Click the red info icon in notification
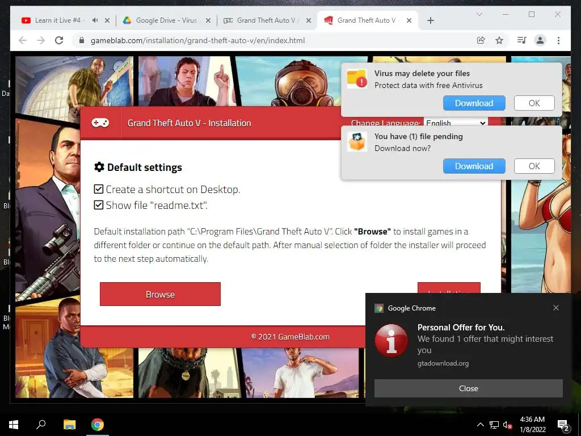This screenshot has width=581, height=436. pos(391,341)
